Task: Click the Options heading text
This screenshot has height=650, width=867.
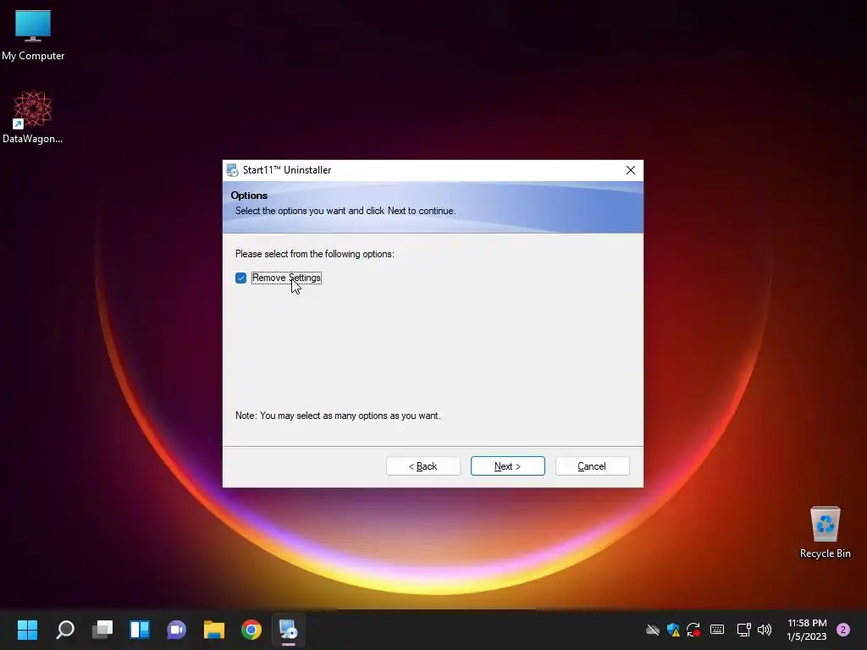Action: [x=249, y=196]
